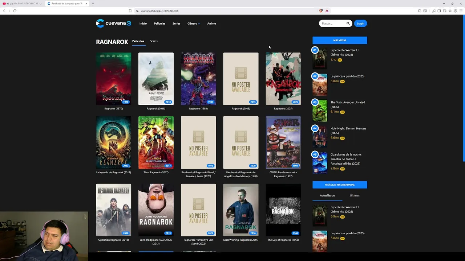Open 'The Toxic Avenger Unrated (2025)' link
This screenshot has height=261, width=465.
(x=348, y=104)
